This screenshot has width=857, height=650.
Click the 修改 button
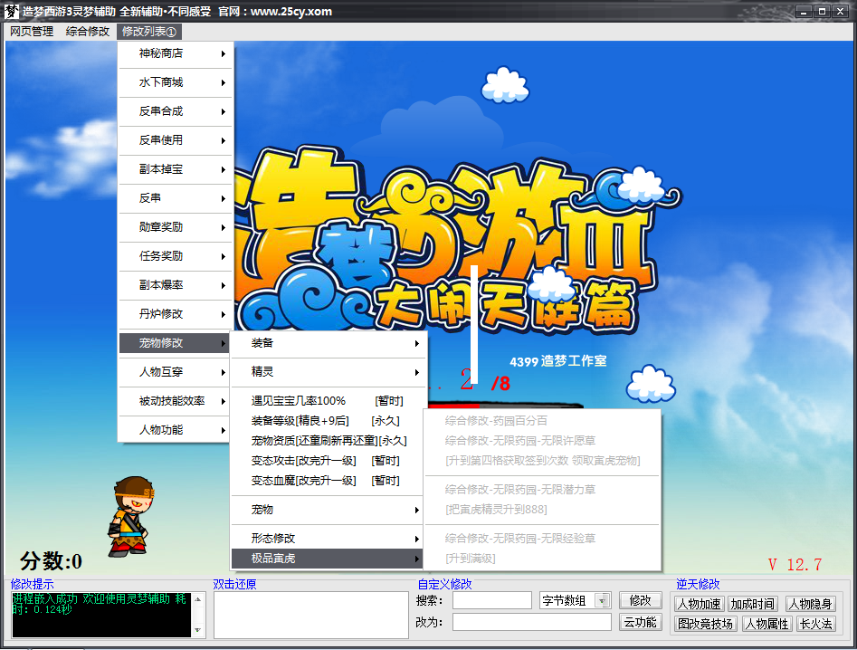tap(640, 601)
